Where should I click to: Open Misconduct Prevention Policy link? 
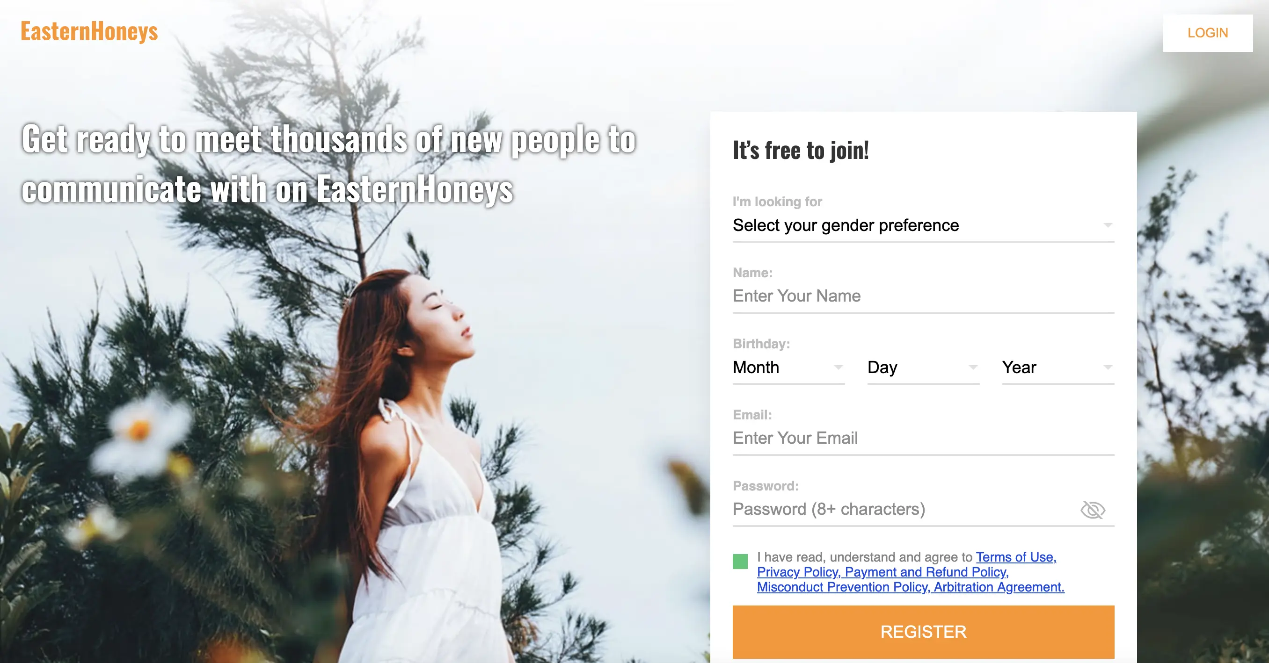point(843,587)
